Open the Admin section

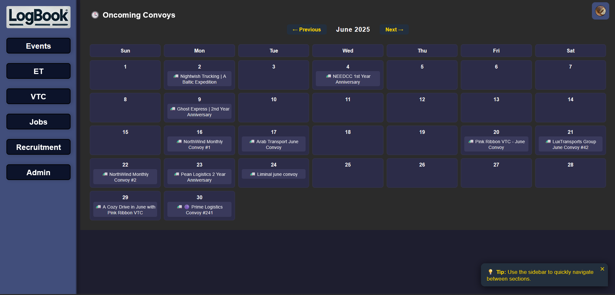38,172
